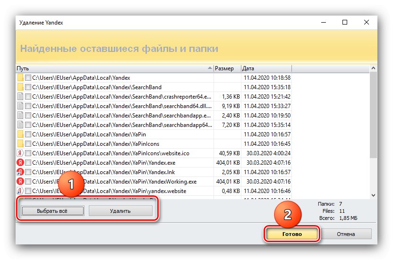This screenshot has width=393, height=260.
Task: Cancel with the Отмена button
Action: click(346, 234)
